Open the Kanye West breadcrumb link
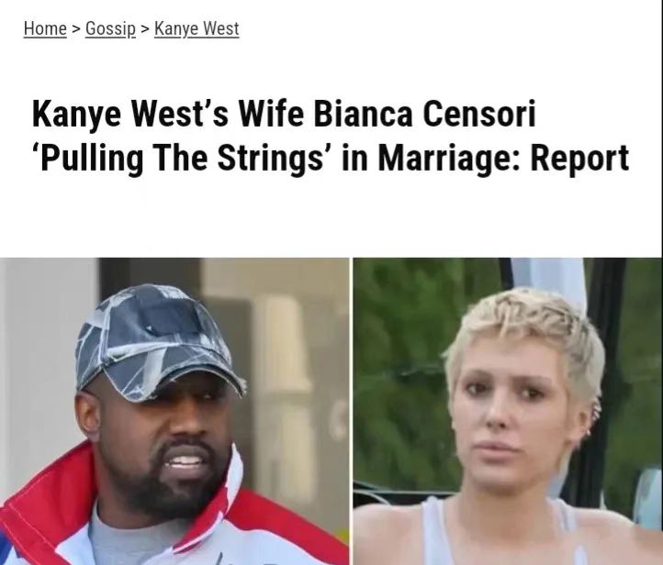The image size is (663, 565). pyautogui.click(x=197, y=28)
